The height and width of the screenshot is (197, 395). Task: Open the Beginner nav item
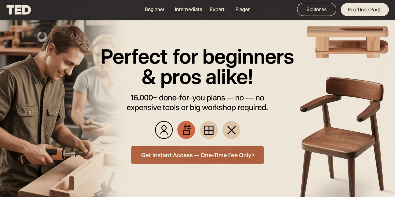pos(155,10)
